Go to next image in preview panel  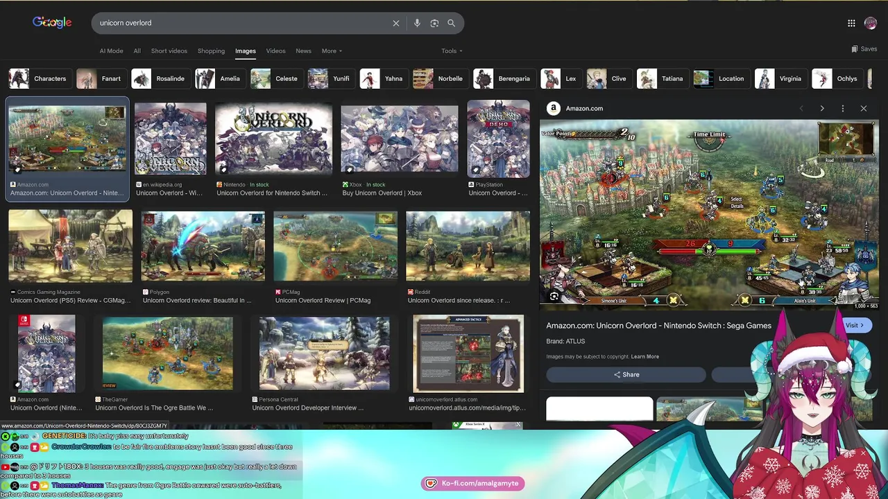click(822, 108)
